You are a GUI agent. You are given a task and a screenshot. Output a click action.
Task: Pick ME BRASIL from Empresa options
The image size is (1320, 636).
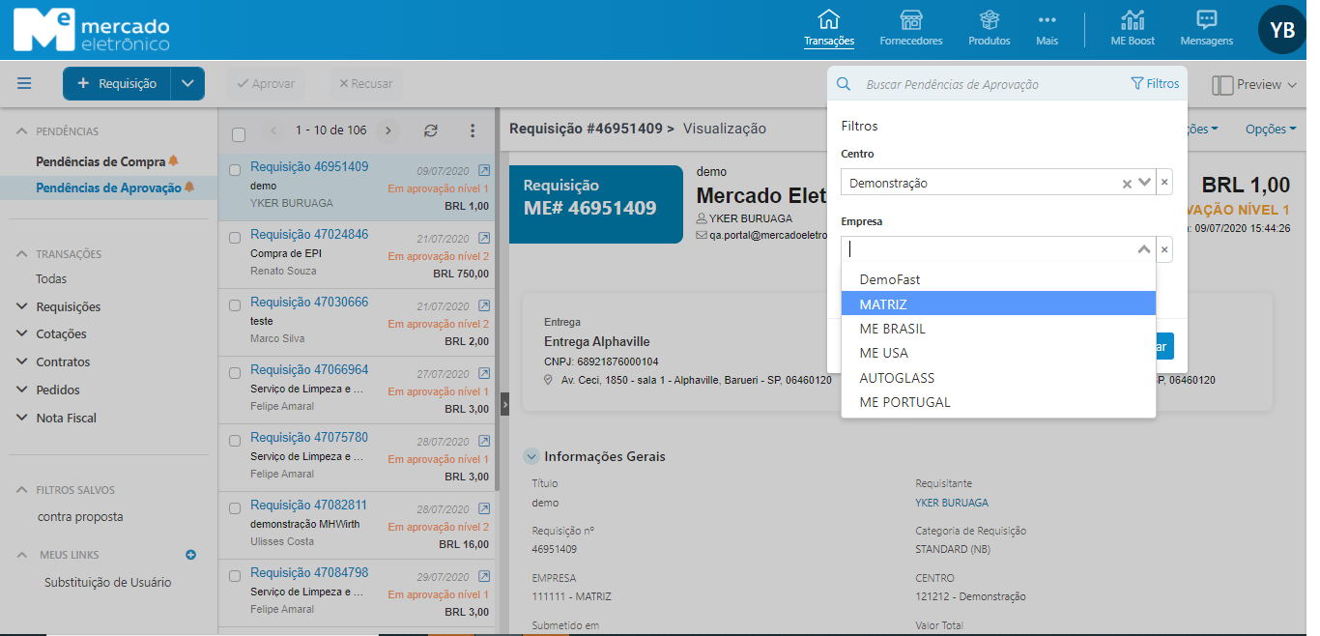coord(998,329)
